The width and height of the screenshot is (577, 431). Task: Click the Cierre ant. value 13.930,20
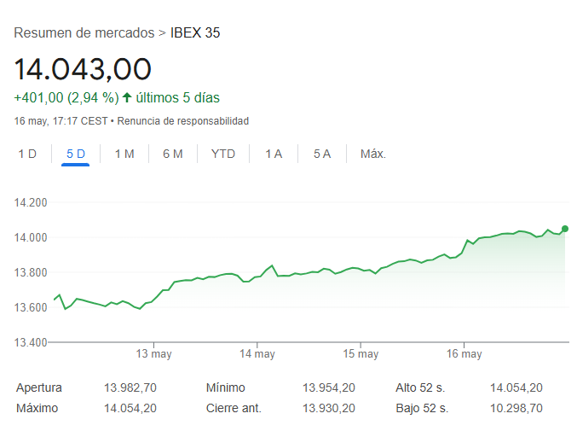pos(328,408)
